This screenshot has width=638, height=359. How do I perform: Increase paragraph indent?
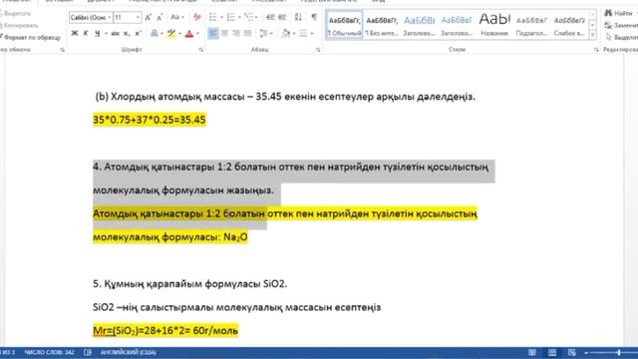tap(282, 17)
